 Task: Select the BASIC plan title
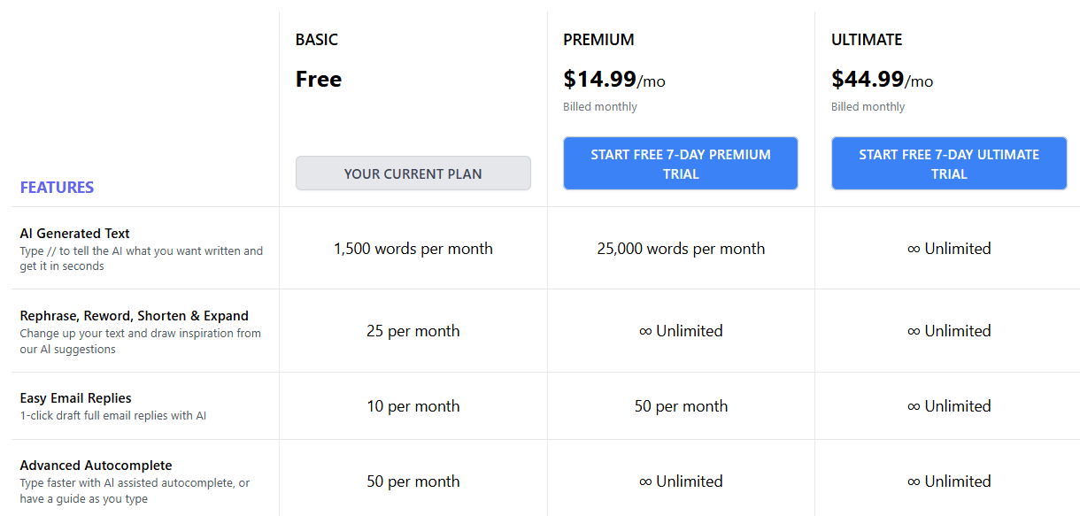coord(317,40)
